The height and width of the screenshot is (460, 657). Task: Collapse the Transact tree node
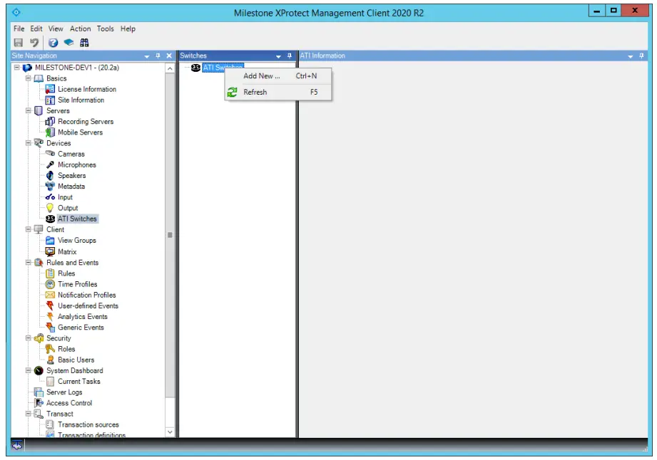28,414
